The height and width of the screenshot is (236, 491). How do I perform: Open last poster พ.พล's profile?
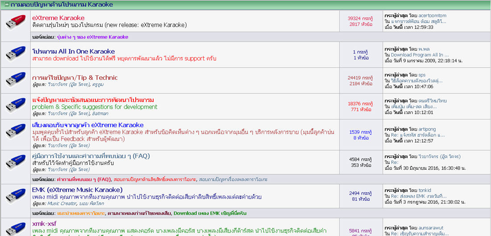[424, 49]
